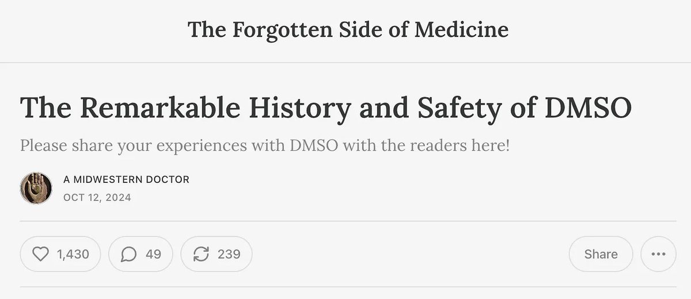Go to The Forgotten Side of Medicine homepage
691x299 pixels.
coord(348,30)
